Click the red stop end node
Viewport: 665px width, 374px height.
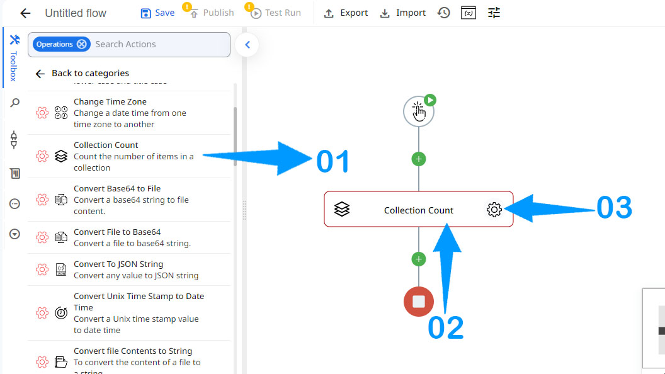tap(419, 302)
